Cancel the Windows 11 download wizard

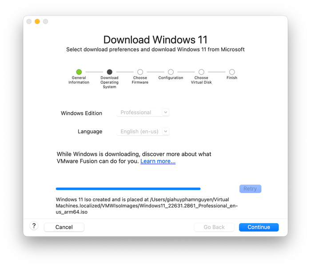tap(64, 227)
